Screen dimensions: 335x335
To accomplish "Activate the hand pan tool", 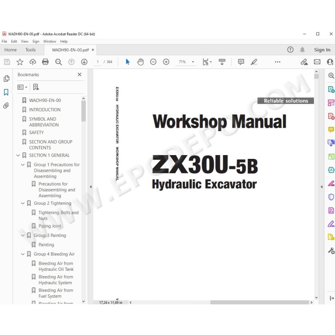I will [x=140, y=62].
